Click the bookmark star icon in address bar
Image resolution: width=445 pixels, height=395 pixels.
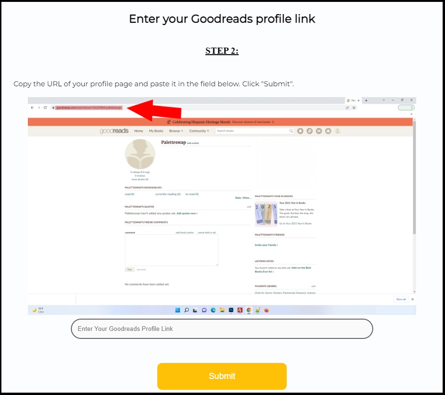(354, 107)
